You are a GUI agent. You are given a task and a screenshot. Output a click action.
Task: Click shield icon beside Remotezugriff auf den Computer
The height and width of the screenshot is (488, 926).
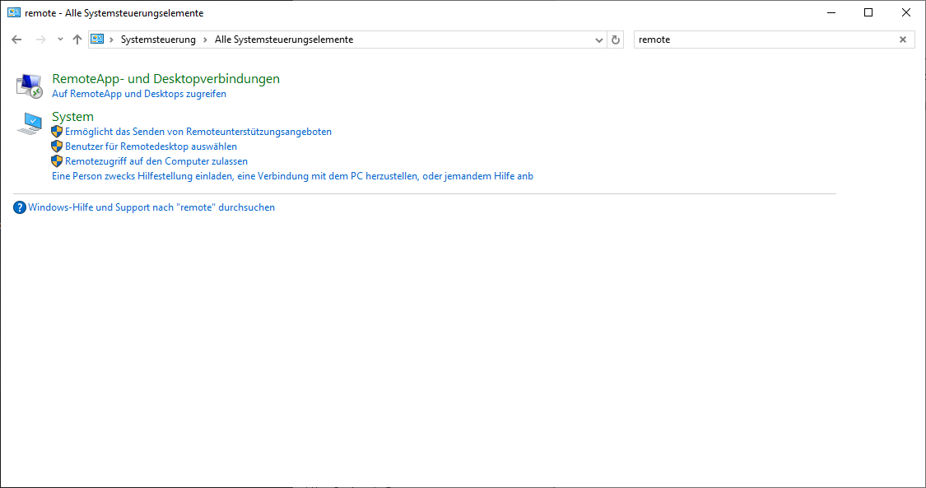pyautogui.click(x=57, y=161)
